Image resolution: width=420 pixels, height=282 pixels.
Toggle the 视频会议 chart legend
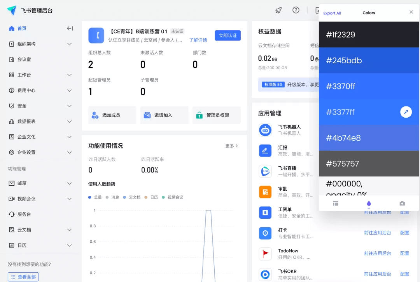click(x=173, y=197)
